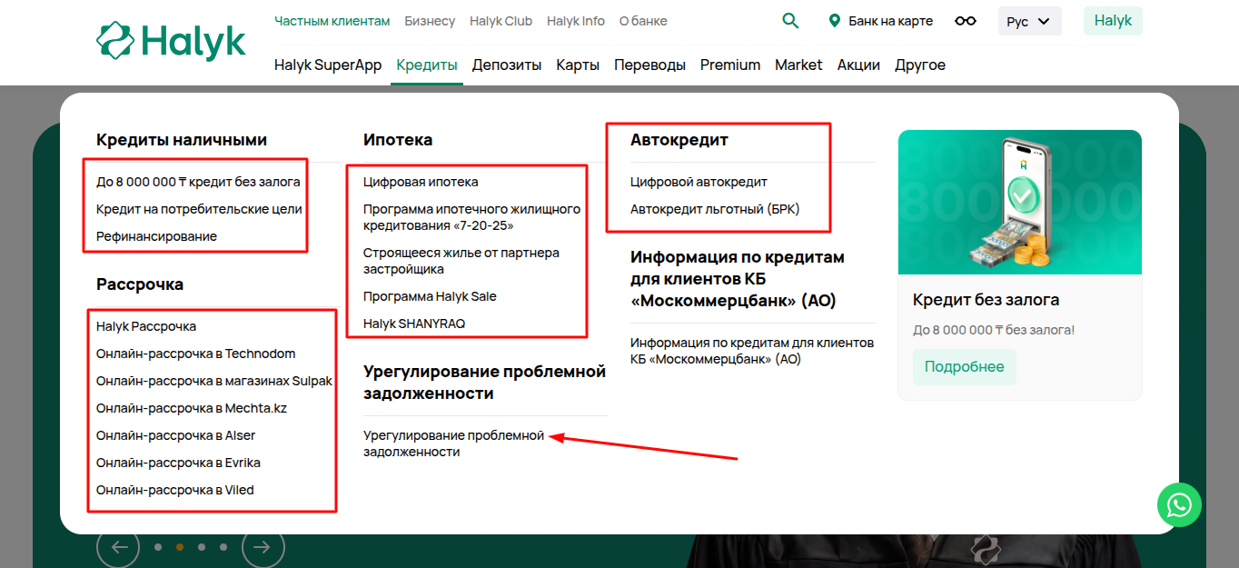Open the Рус language dropdown
Image resolution: width=1239 pixels, height=568 pixels.
[x=1029, y=21]
